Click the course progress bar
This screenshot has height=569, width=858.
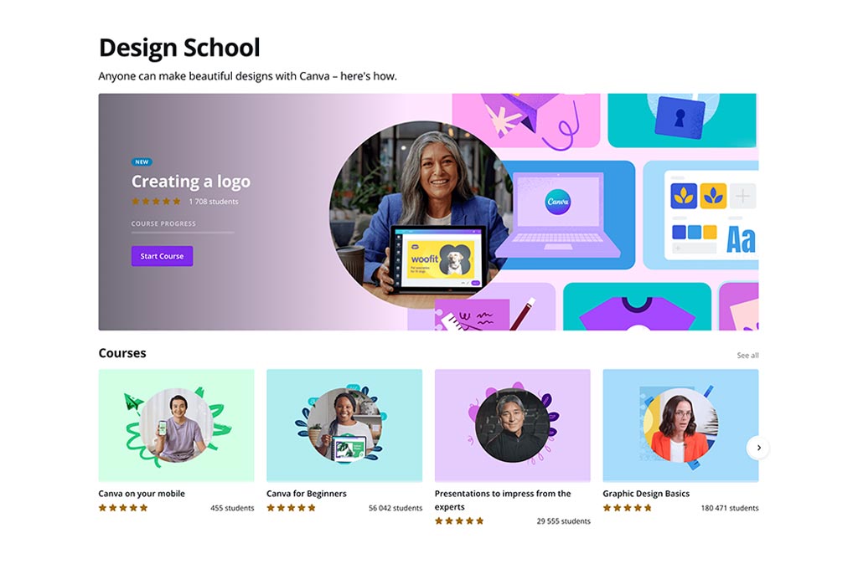point(183,233)
